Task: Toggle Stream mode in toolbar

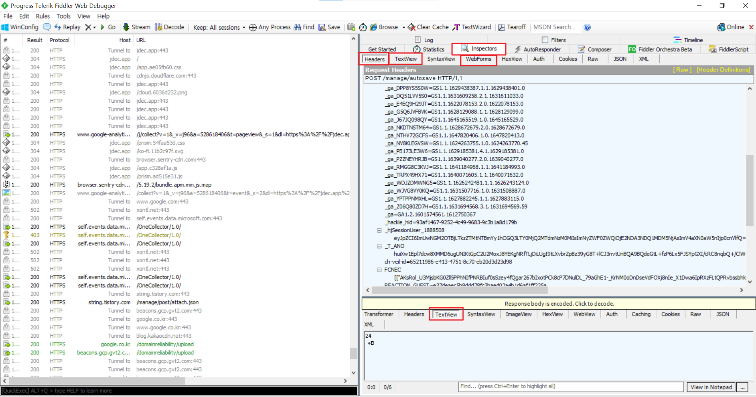Action: point(137,27)
